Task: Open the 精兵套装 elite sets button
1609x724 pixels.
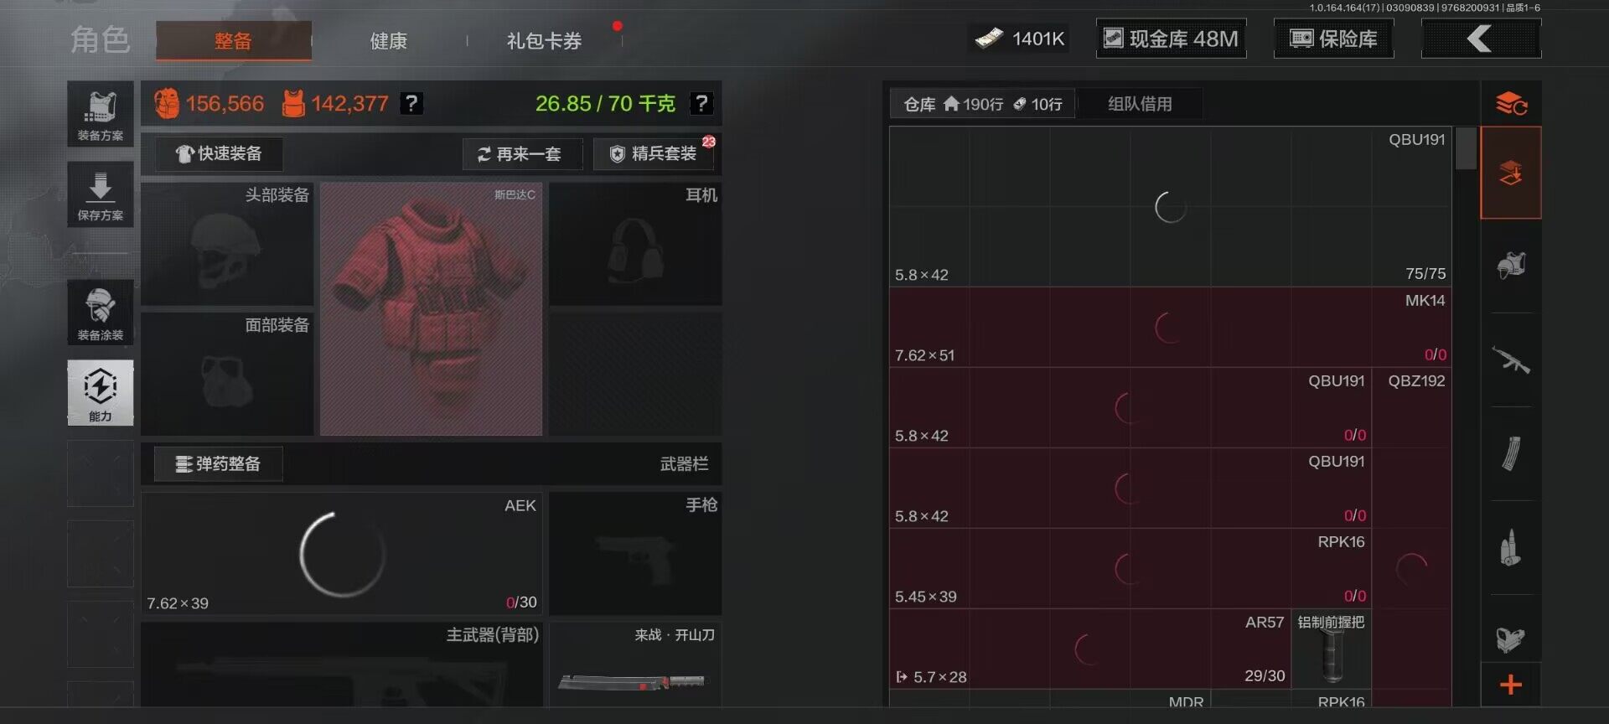Action: point(654,154)
